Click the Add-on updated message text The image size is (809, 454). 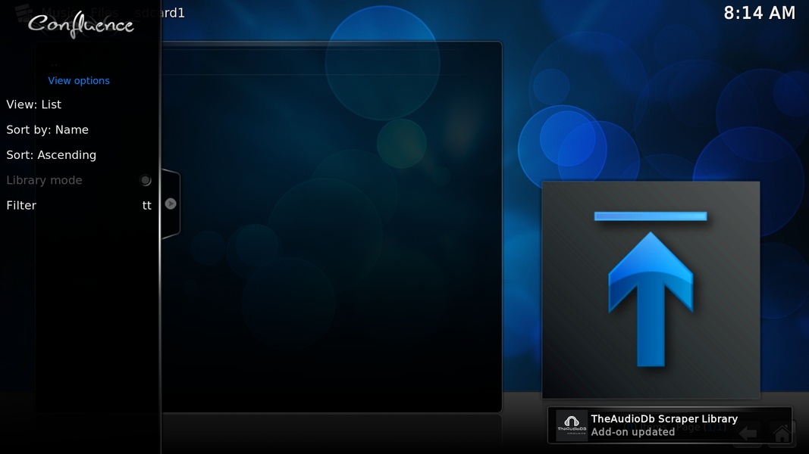click(x=633, y=432)
